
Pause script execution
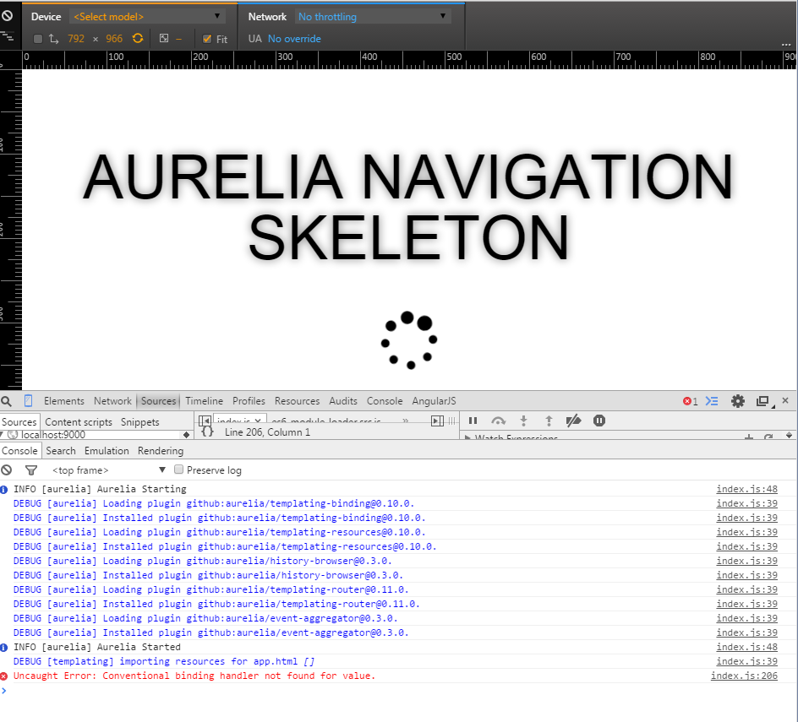coord(473,421)
